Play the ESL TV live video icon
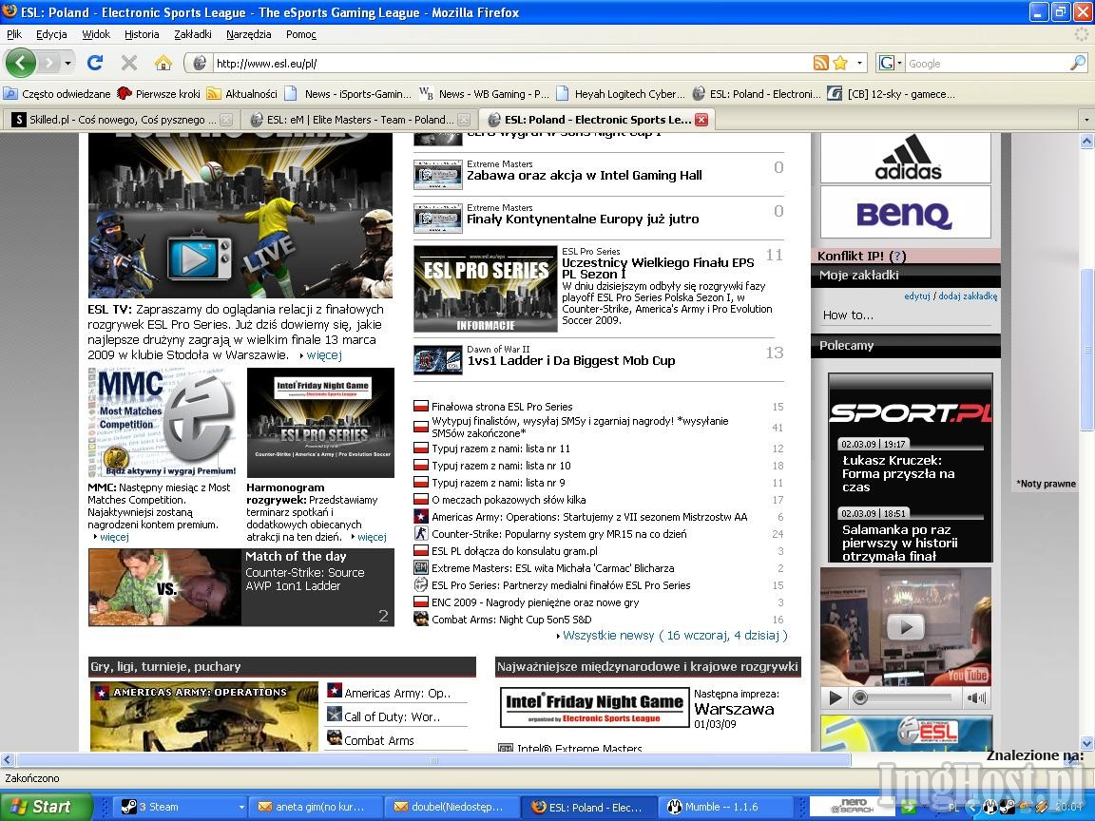Image resolution: width=1095 pixels, height=821 pixels. pos(199,259)
